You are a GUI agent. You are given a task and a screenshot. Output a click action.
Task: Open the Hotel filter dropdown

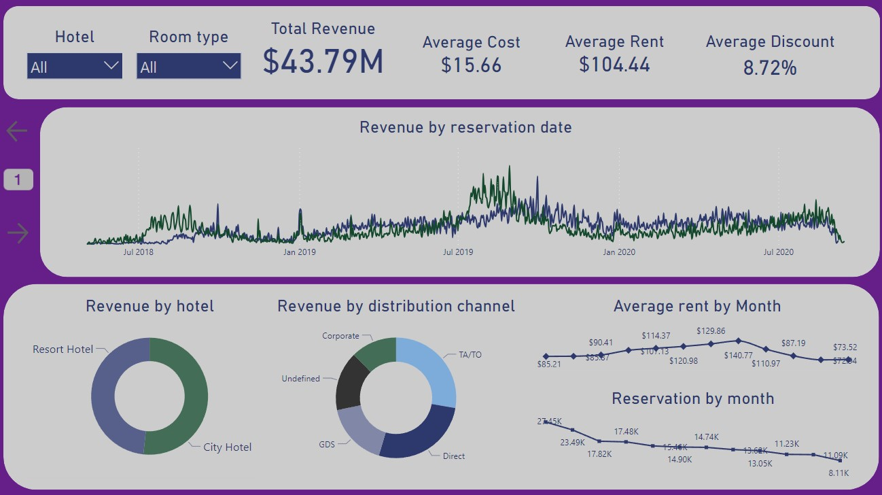click(x=74, y=66)
